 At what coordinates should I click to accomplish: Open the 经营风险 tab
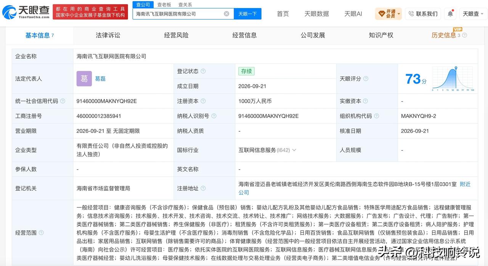(x=176, y=35)
